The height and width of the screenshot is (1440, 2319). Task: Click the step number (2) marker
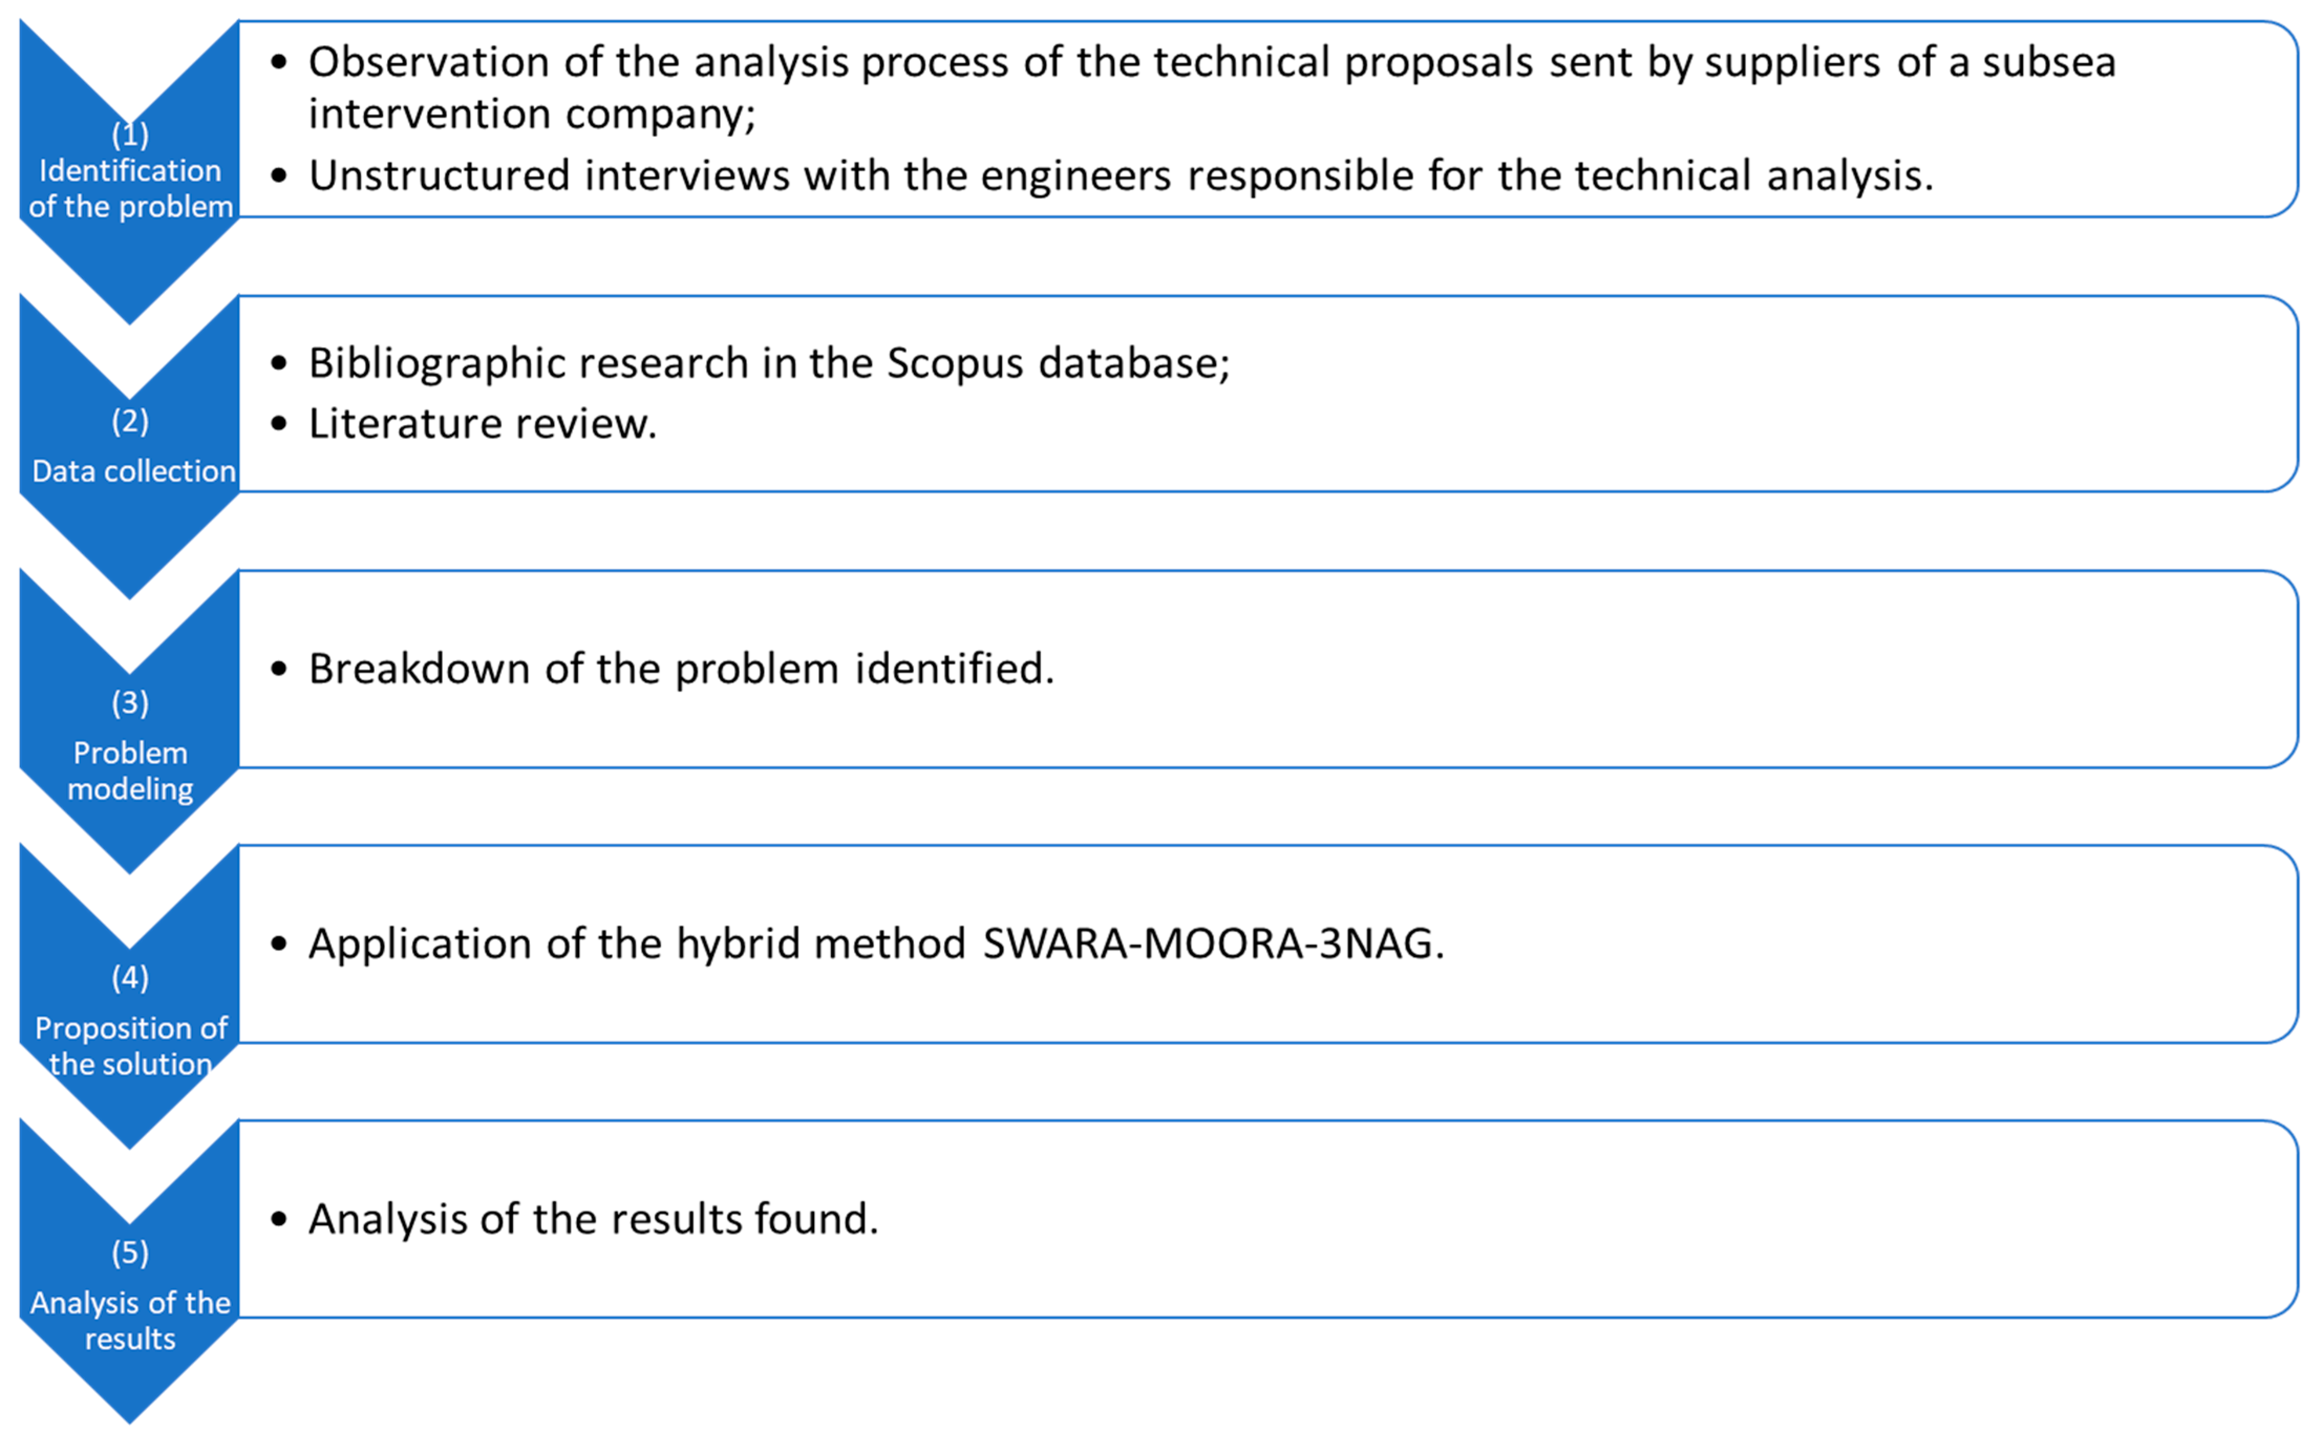tap(131, 420)
